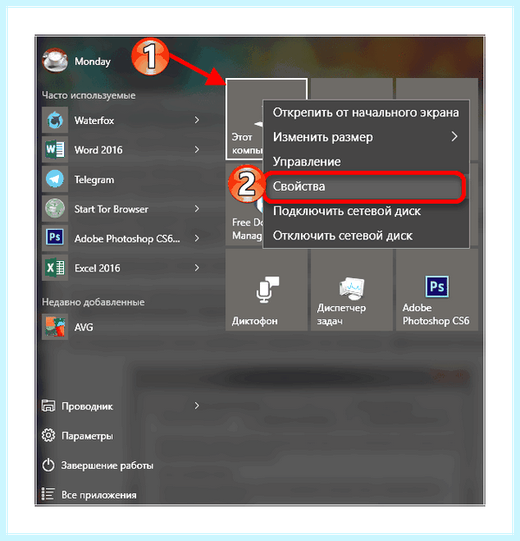Open Проводник from the Start menu
520x541 pixels.
click(x=87, y=407)
